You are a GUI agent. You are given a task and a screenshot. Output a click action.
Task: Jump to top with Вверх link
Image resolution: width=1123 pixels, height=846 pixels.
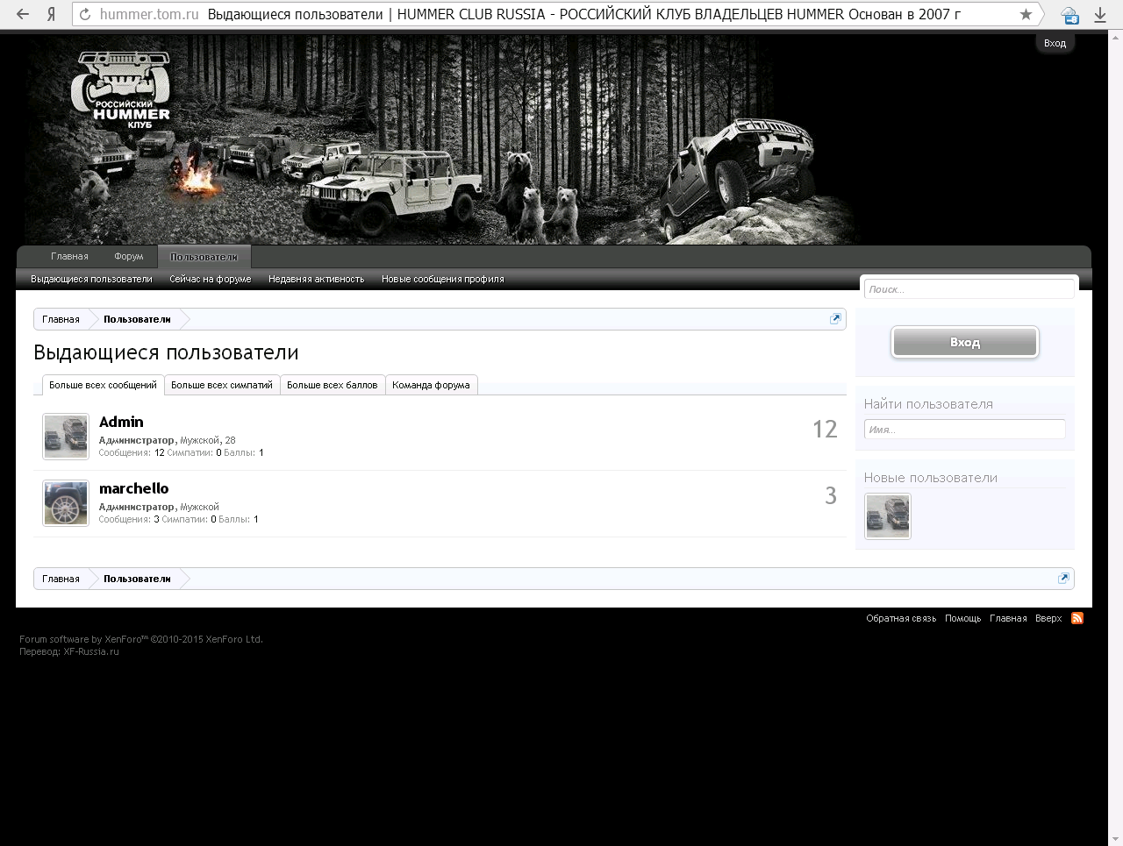click(x=1048, y=618)
